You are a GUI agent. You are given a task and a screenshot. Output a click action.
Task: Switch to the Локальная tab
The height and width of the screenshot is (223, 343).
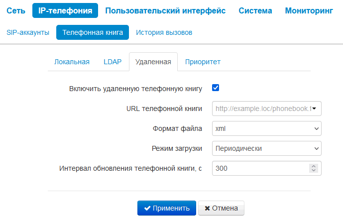pyautogui.click(x=72, y=62)
